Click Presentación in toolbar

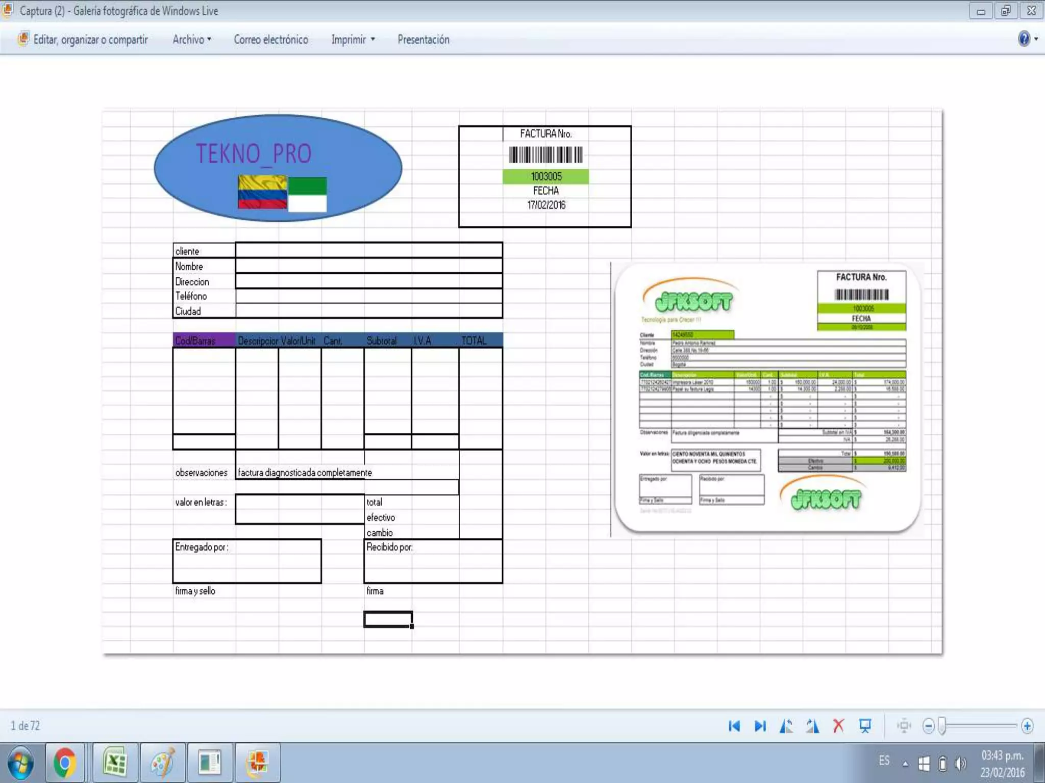pos(424,39)
